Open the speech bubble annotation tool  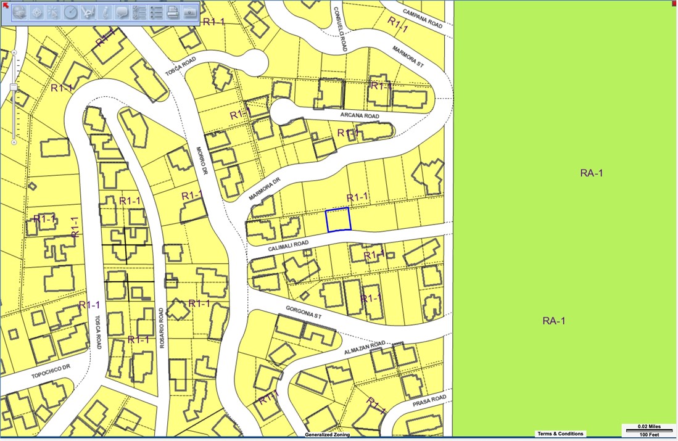pos(122,12)
